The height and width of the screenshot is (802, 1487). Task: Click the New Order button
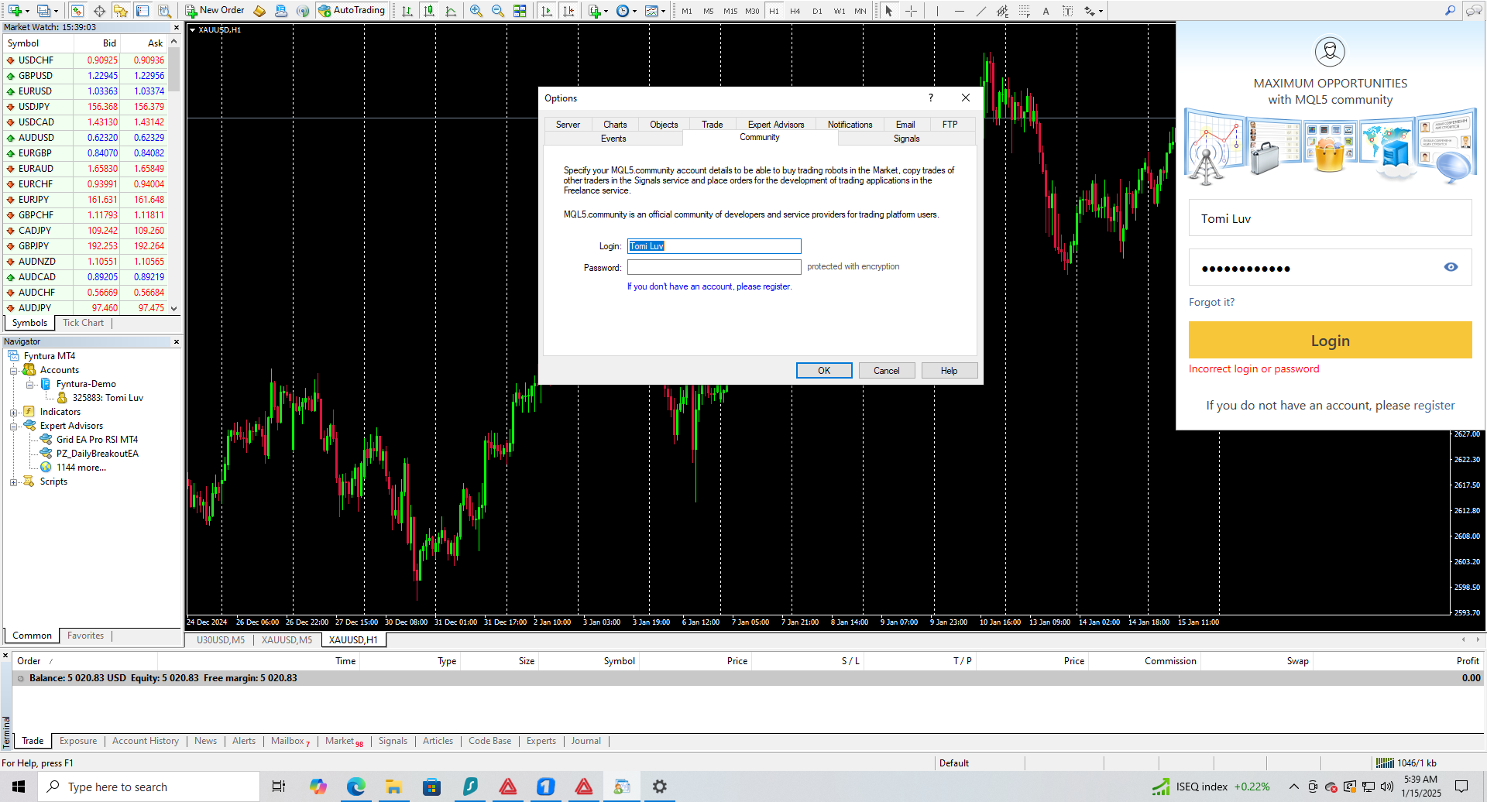tap(215, 11)
